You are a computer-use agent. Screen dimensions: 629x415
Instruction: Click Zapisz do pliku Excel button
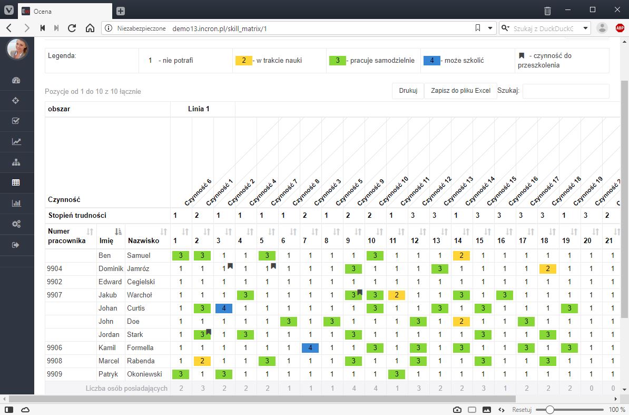[460, 91]
